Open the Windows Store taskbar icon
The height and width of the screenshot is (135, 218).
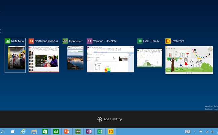[x=45, y=132]
